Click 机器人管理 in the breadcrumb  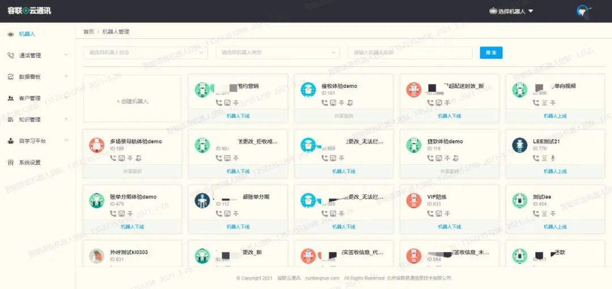click(x=116, y=32)
